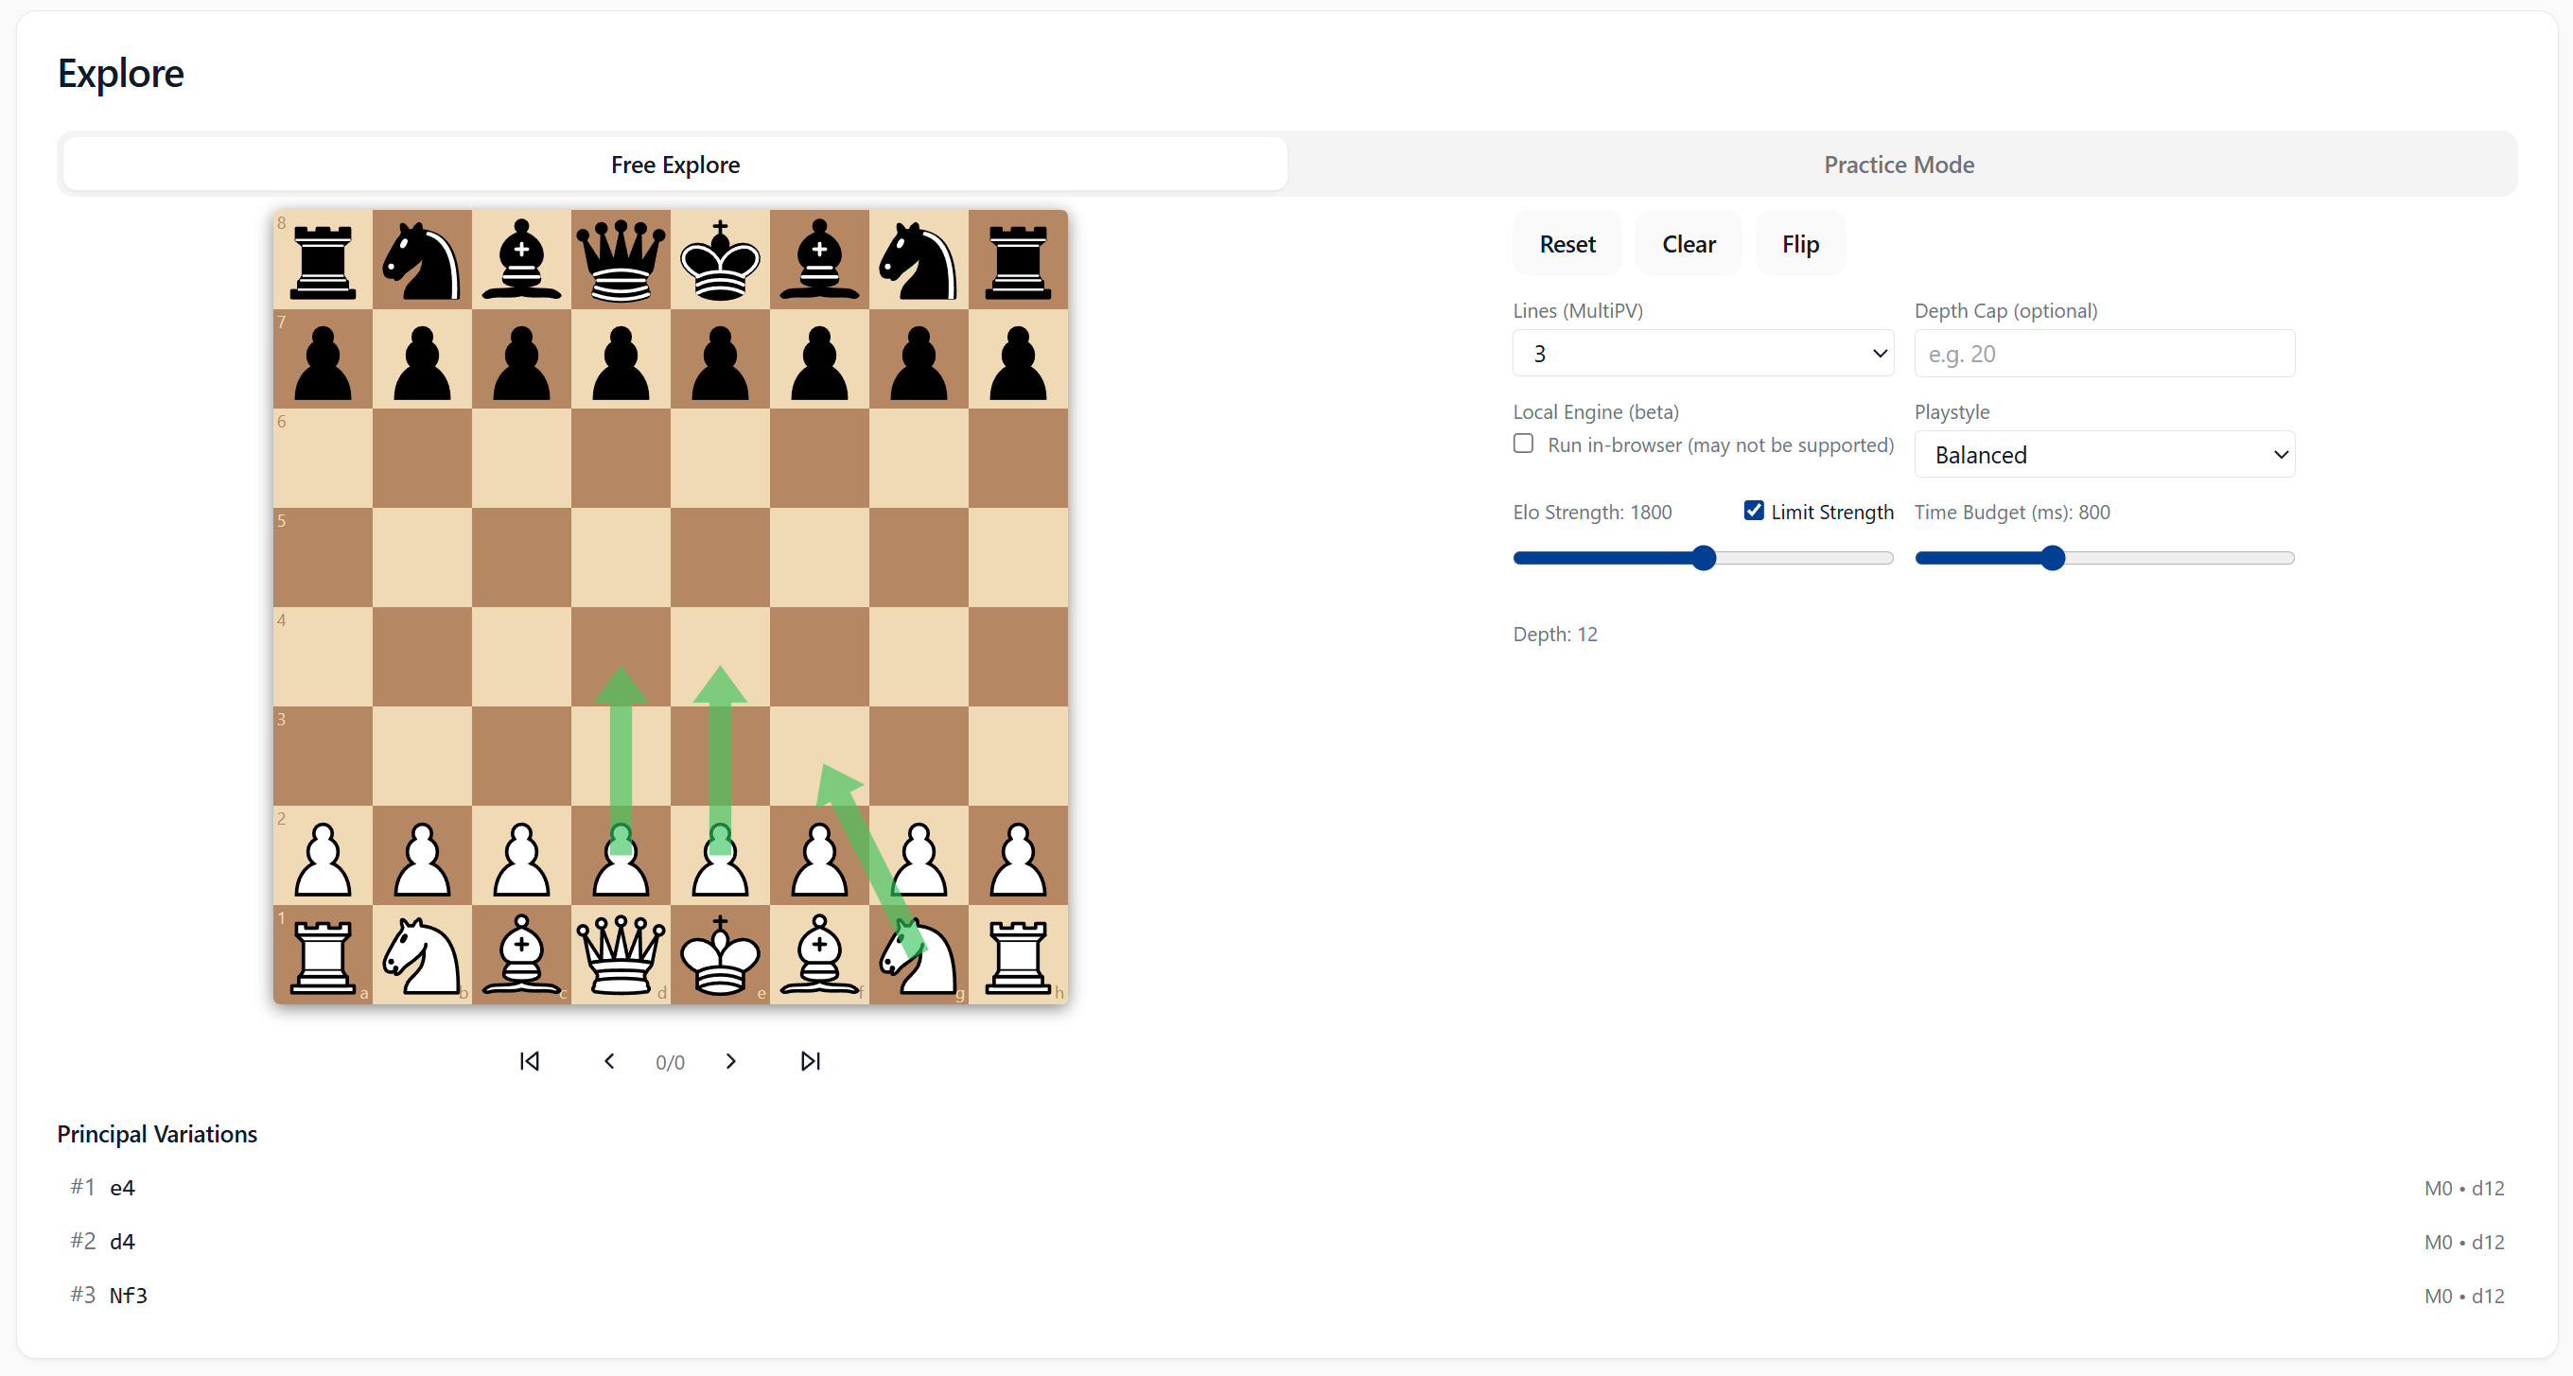The image size is (2573, 1376).
Task: Switch to the Practice Mode tab
Action: tap(1898, 164)
